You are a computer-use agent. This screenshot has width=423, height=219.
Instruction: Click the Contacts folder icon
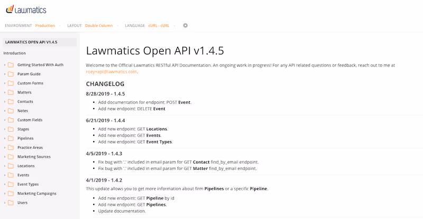pyautogui.click(x=11, y=101)
